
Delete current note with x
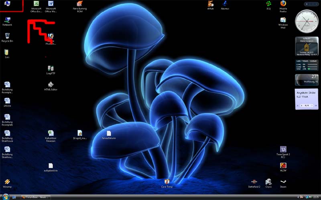pyautogui.click(x=297, y=106)
